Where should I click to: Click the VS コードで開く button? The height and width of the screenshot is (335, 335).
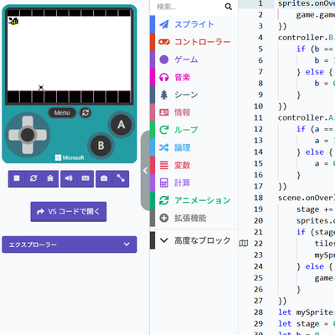coord(69,212)
